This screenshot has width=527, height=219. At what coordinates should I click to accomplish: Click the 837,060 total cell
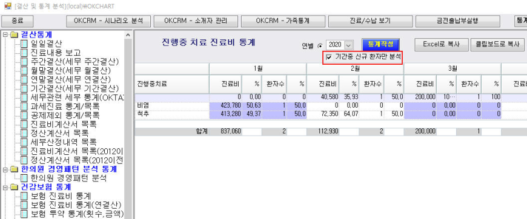point(226,132)
